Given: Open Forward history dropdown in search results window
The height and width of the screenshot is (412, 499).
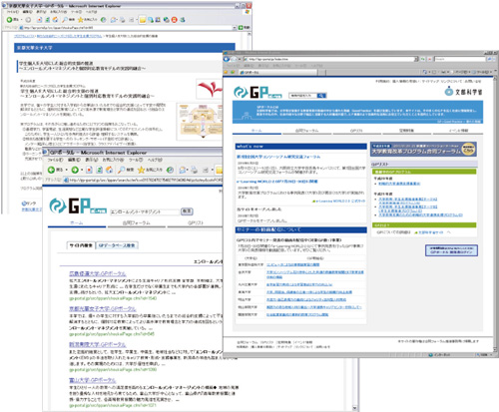Looking at the screenshot, I should (82, 171).
